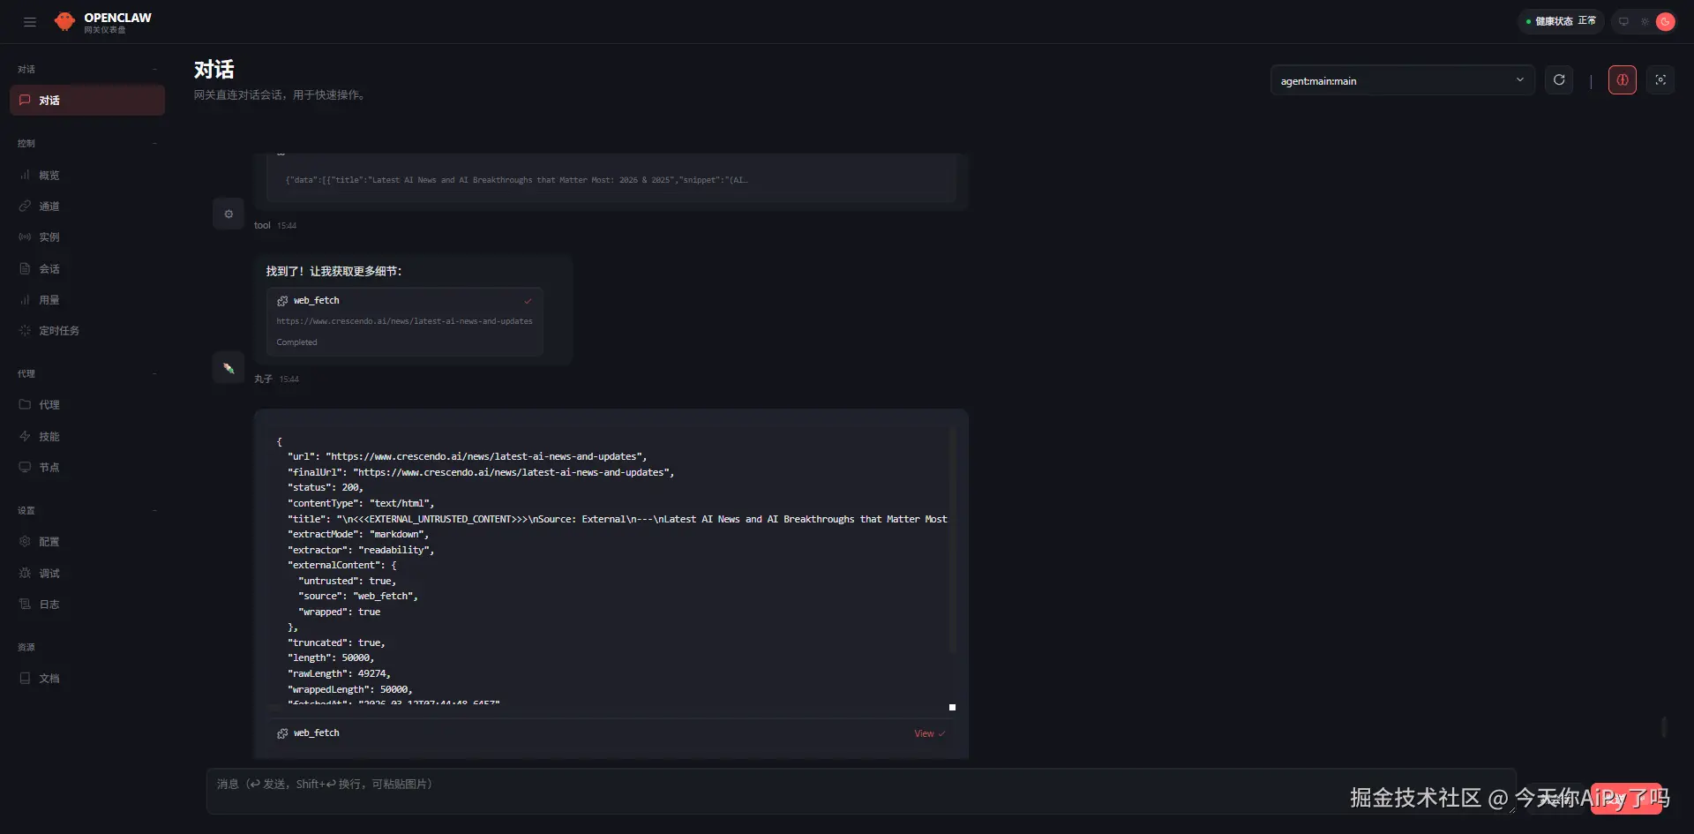Go to the 通道 channels page
Viewport: 1694px width, 834px height.
coord(49,207)
